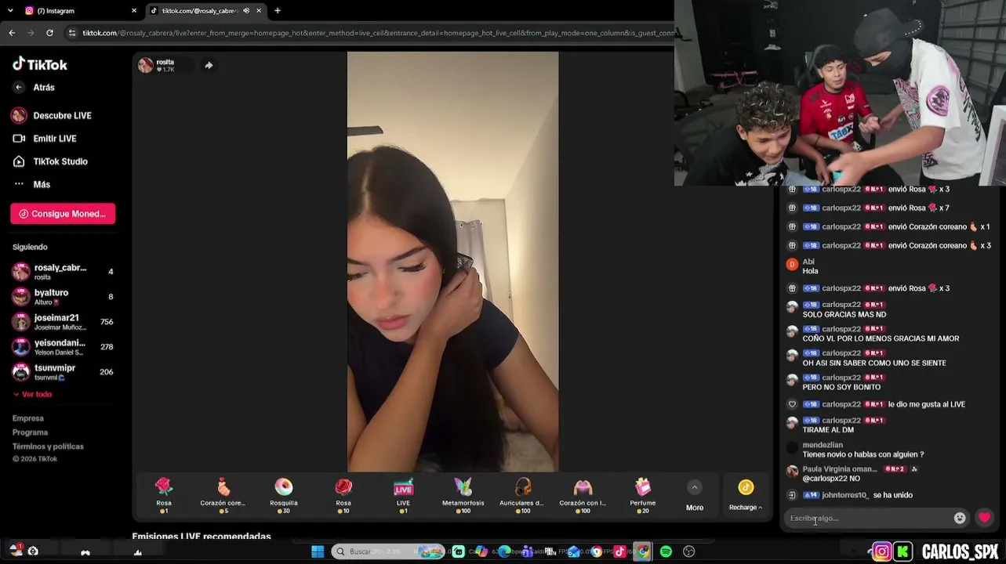The height and width of the screenshot is (564, 1006).
Task: Click the 'Tienes novio o hablas con alguien ?' message
Action: pos(863,454)
